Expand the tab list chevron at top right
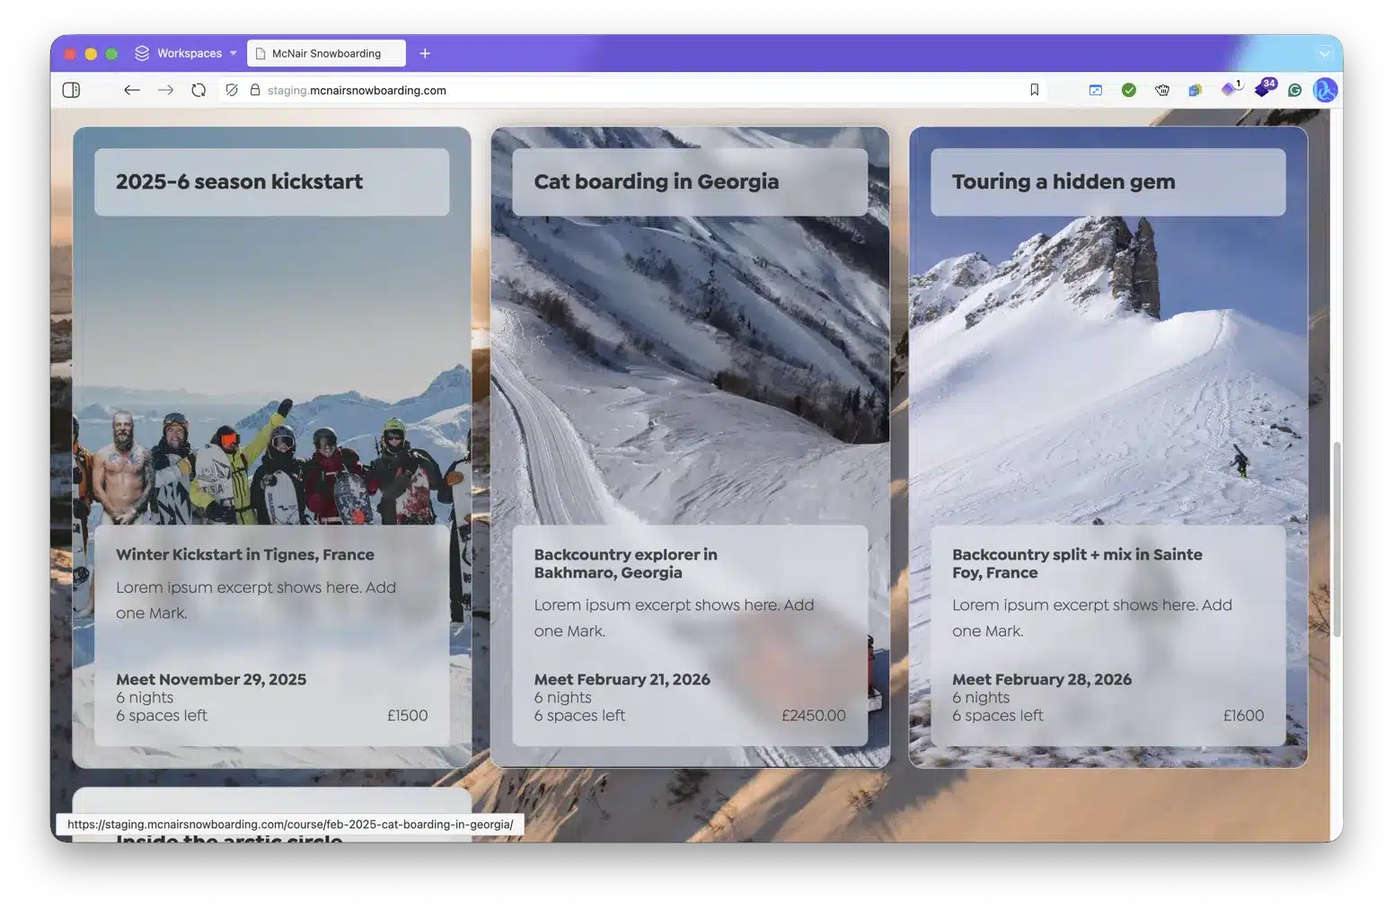 click(1324, 53)
